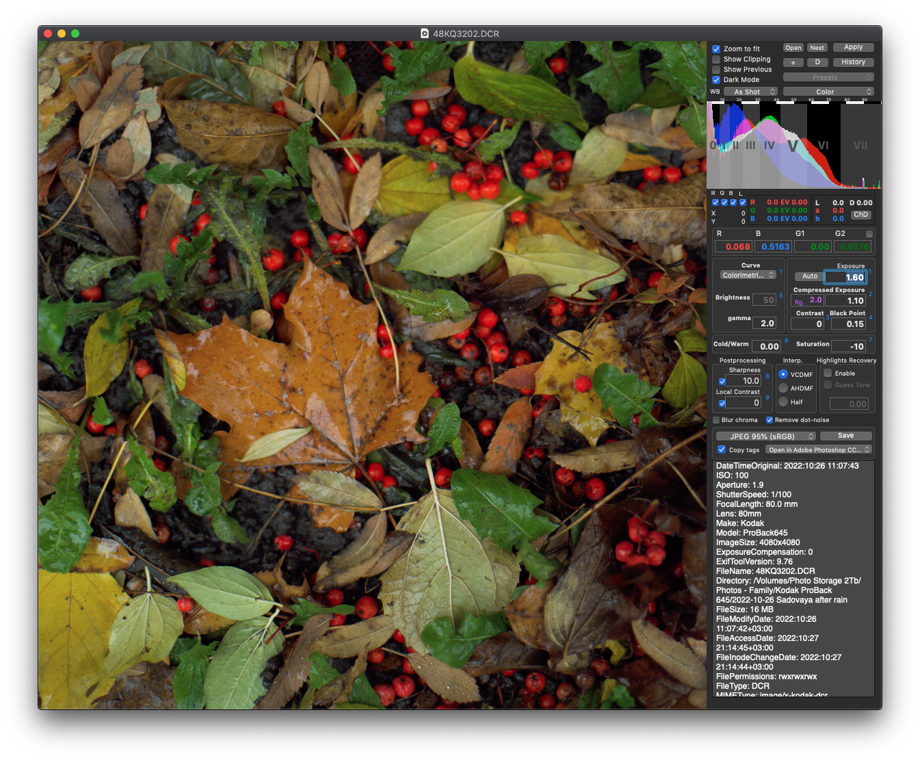Click the Saturation value field
This screenshot has width=920, height=760.
849,346
